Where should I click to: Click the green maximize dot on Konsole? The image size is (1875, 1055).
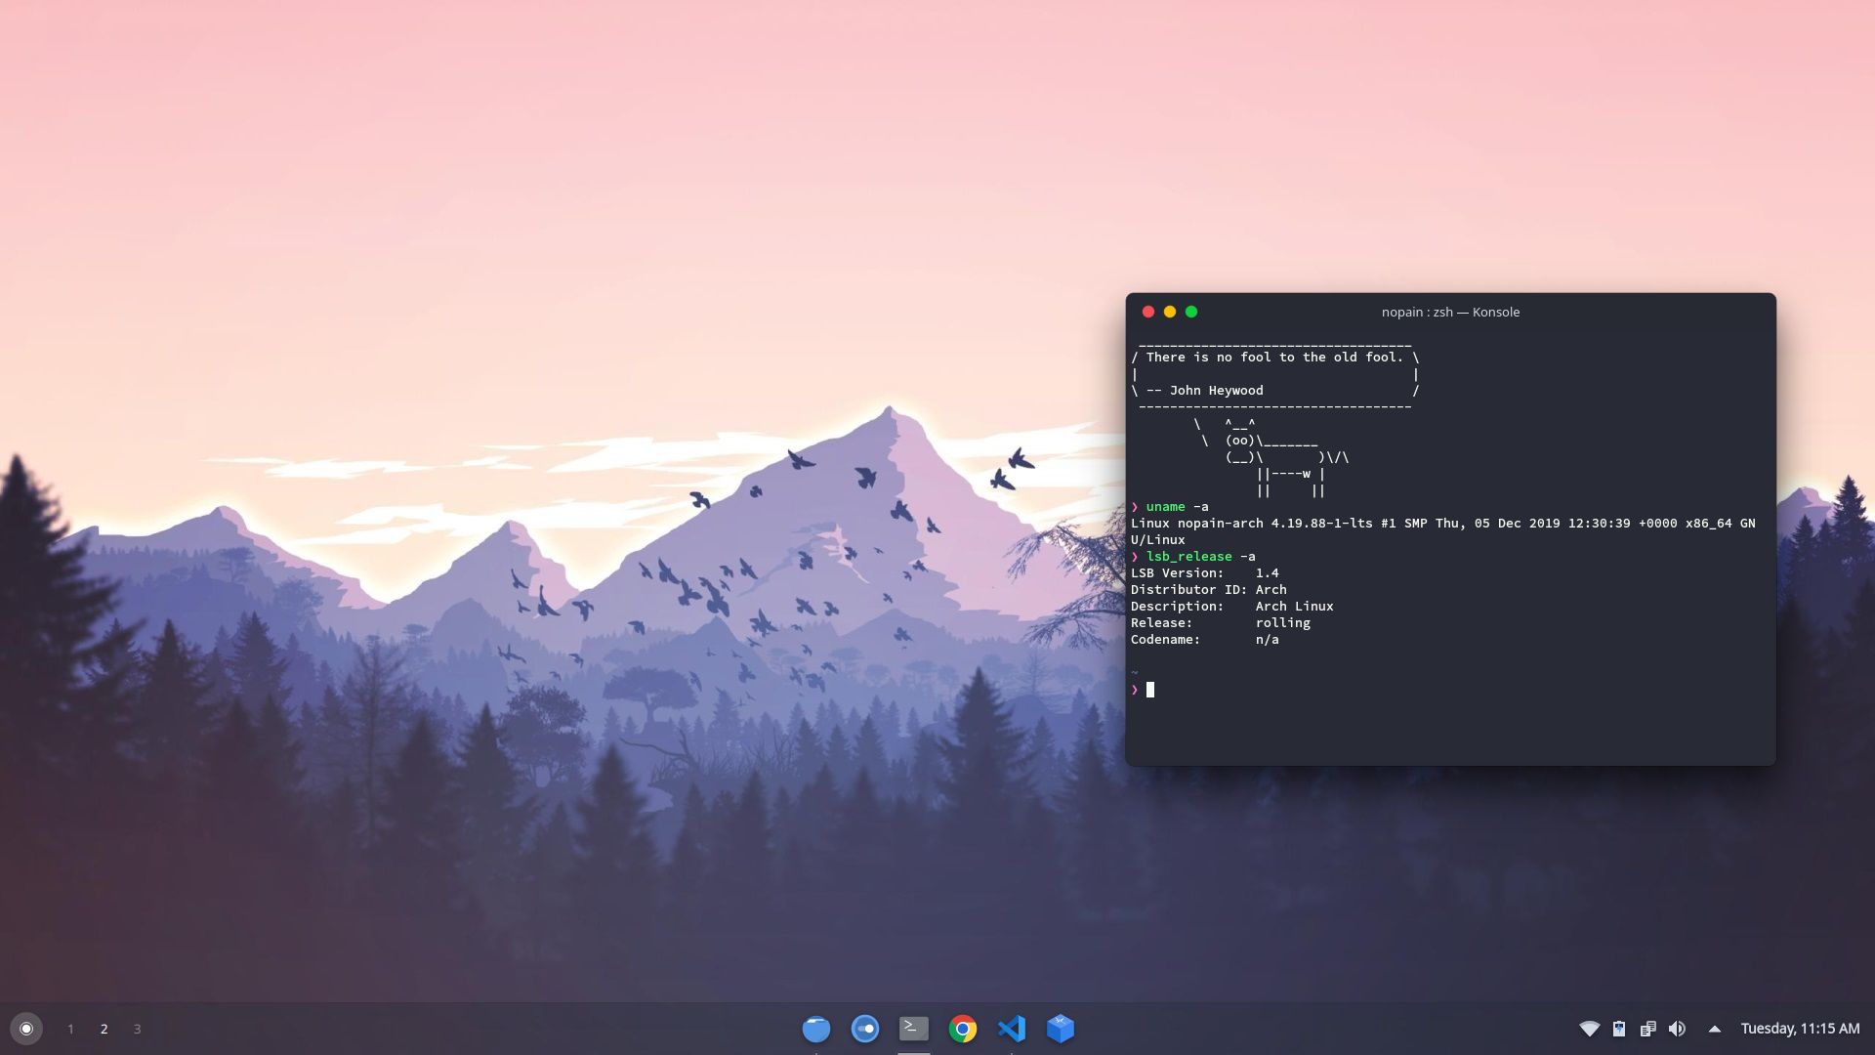[1191, 313]
